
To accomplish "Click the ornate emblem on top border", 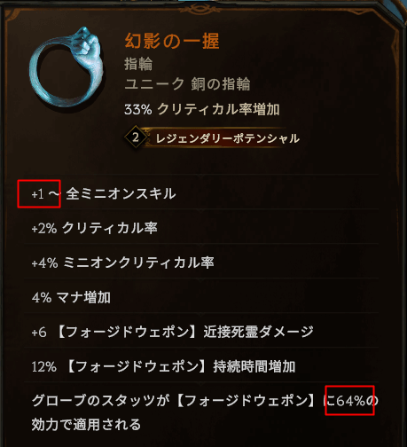I will click(x=200, y=9).
